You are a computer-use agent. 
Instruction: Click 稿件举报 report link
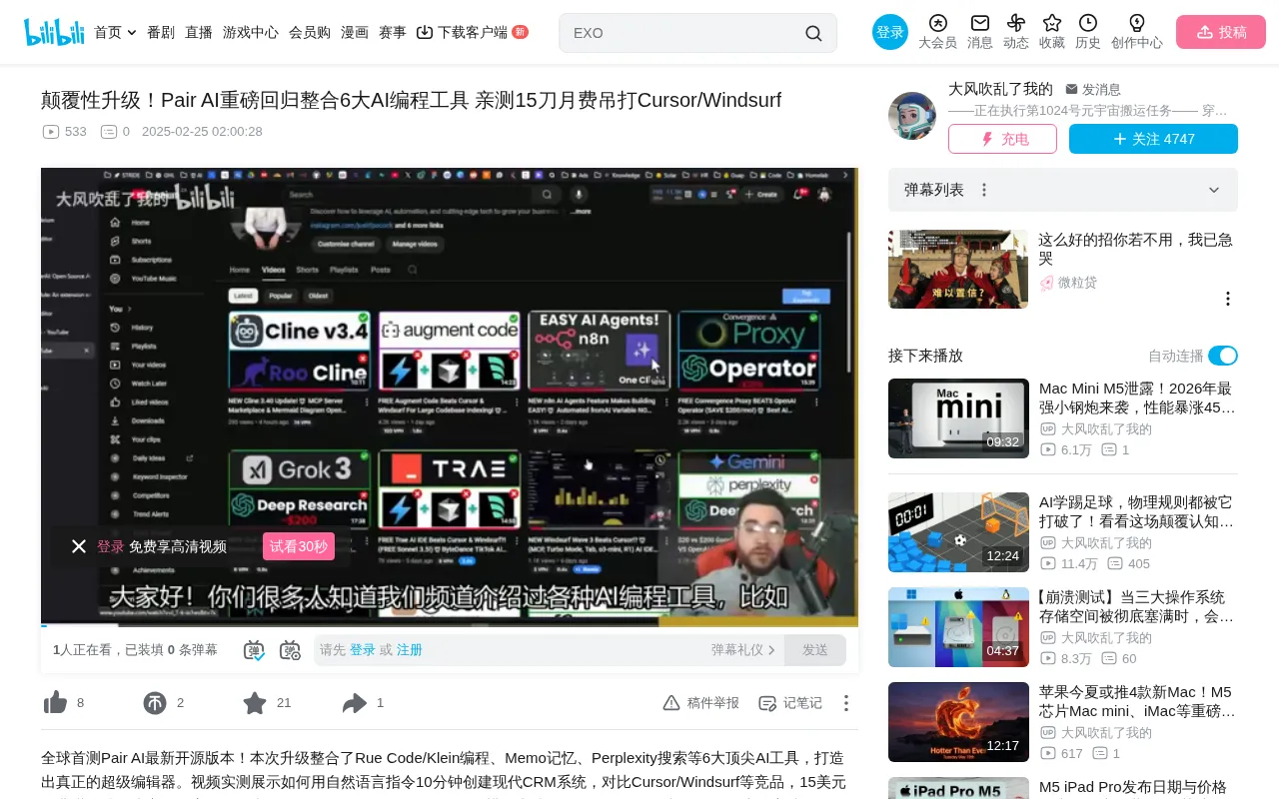701,703
